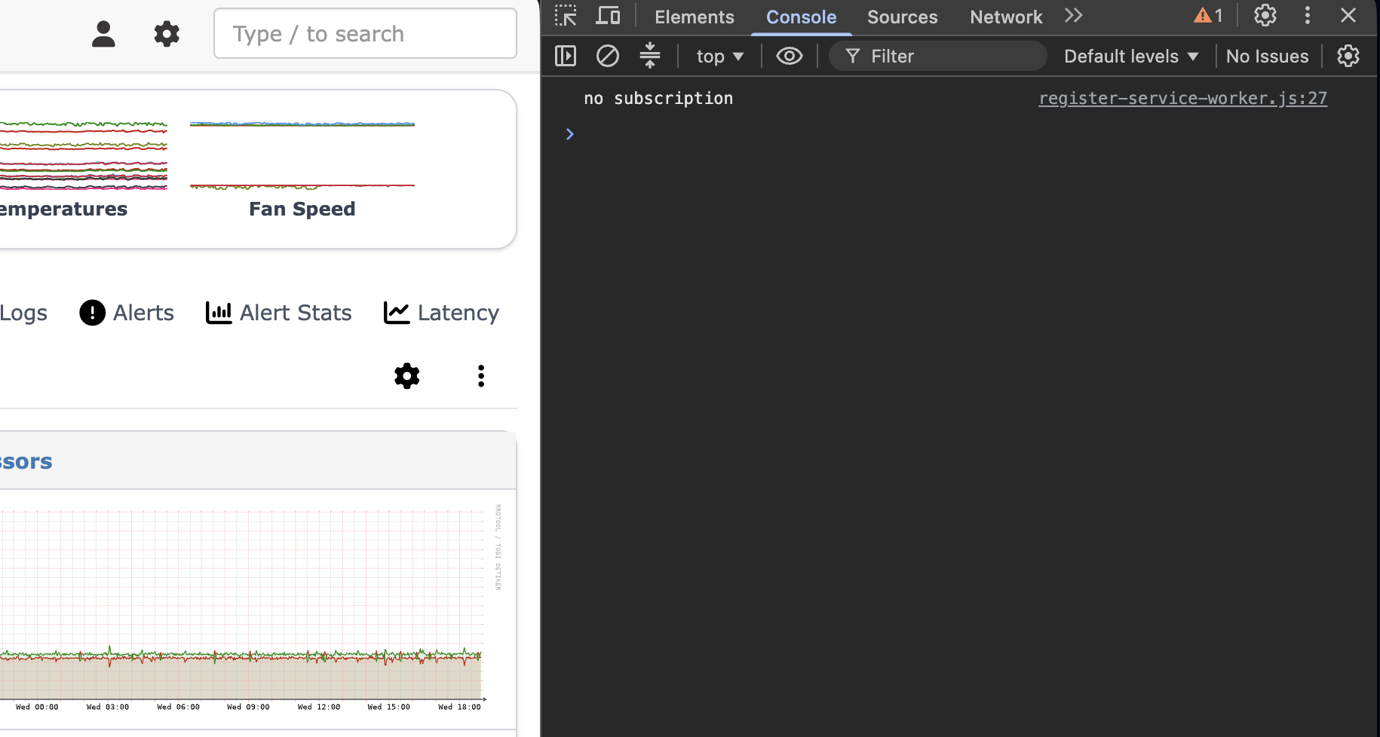Open the register-service-worker.js:27 source link
1380x737 pixels.
coord(1183,99)
